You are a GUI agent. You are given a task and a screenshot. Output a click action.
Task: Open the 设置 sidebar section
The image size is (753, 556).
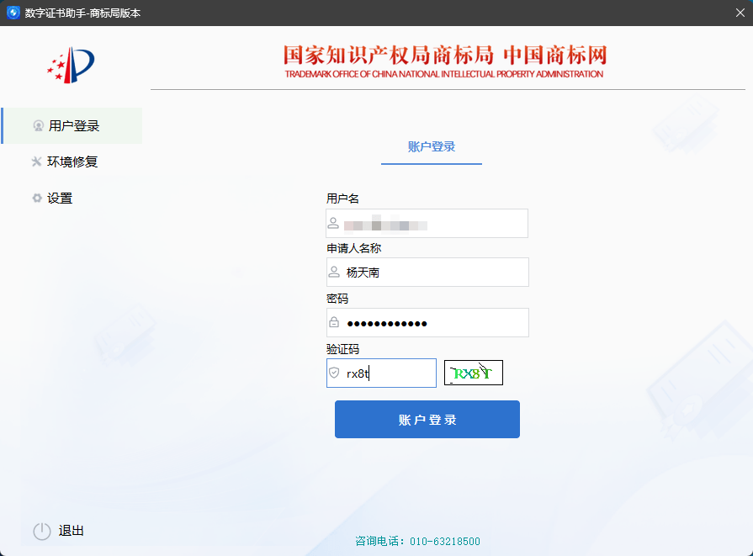[x=72, y=198]
